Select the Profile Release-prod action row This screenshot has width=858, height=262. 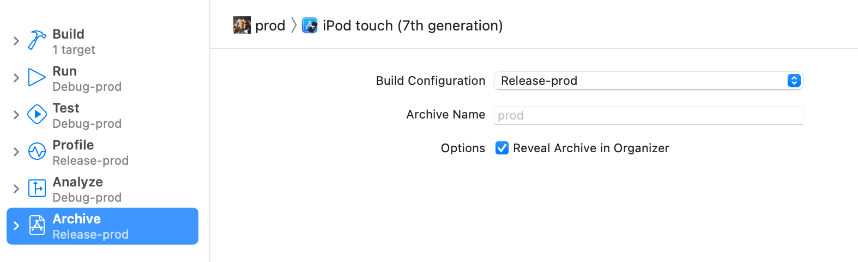tap(102, 152)
